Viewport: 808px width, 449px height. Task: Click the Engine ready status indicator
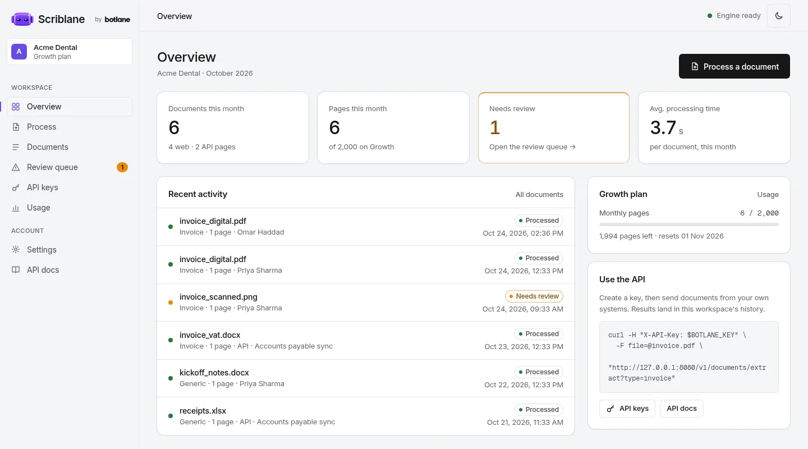tap(734, 16)
